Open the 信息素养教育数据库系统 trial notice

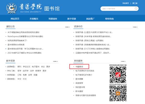(x=93, y=45)
